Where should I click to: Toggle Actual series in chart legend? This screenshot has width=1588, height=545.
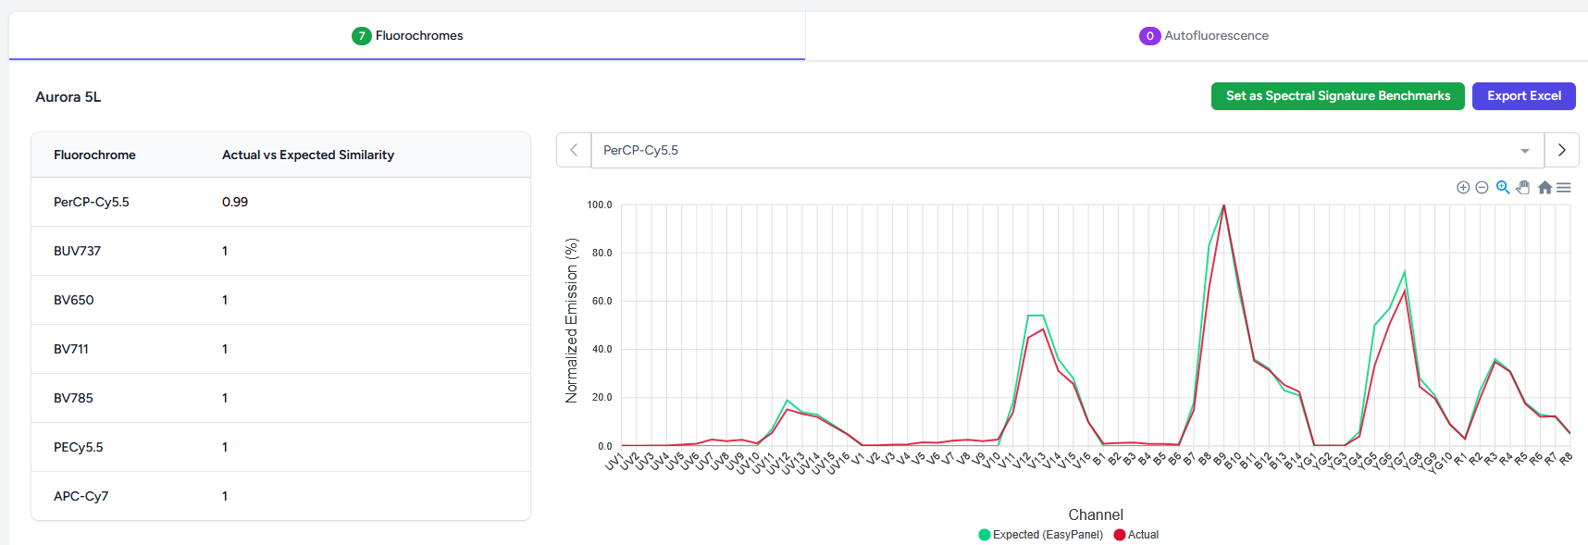pyautogui.click(x=1137, y=535)
